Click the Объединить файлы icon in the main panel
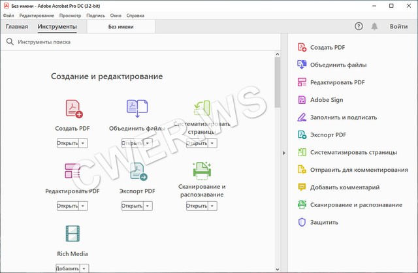Image resolution: width=418 pixels, height=273 pixels. click(137, 108)
